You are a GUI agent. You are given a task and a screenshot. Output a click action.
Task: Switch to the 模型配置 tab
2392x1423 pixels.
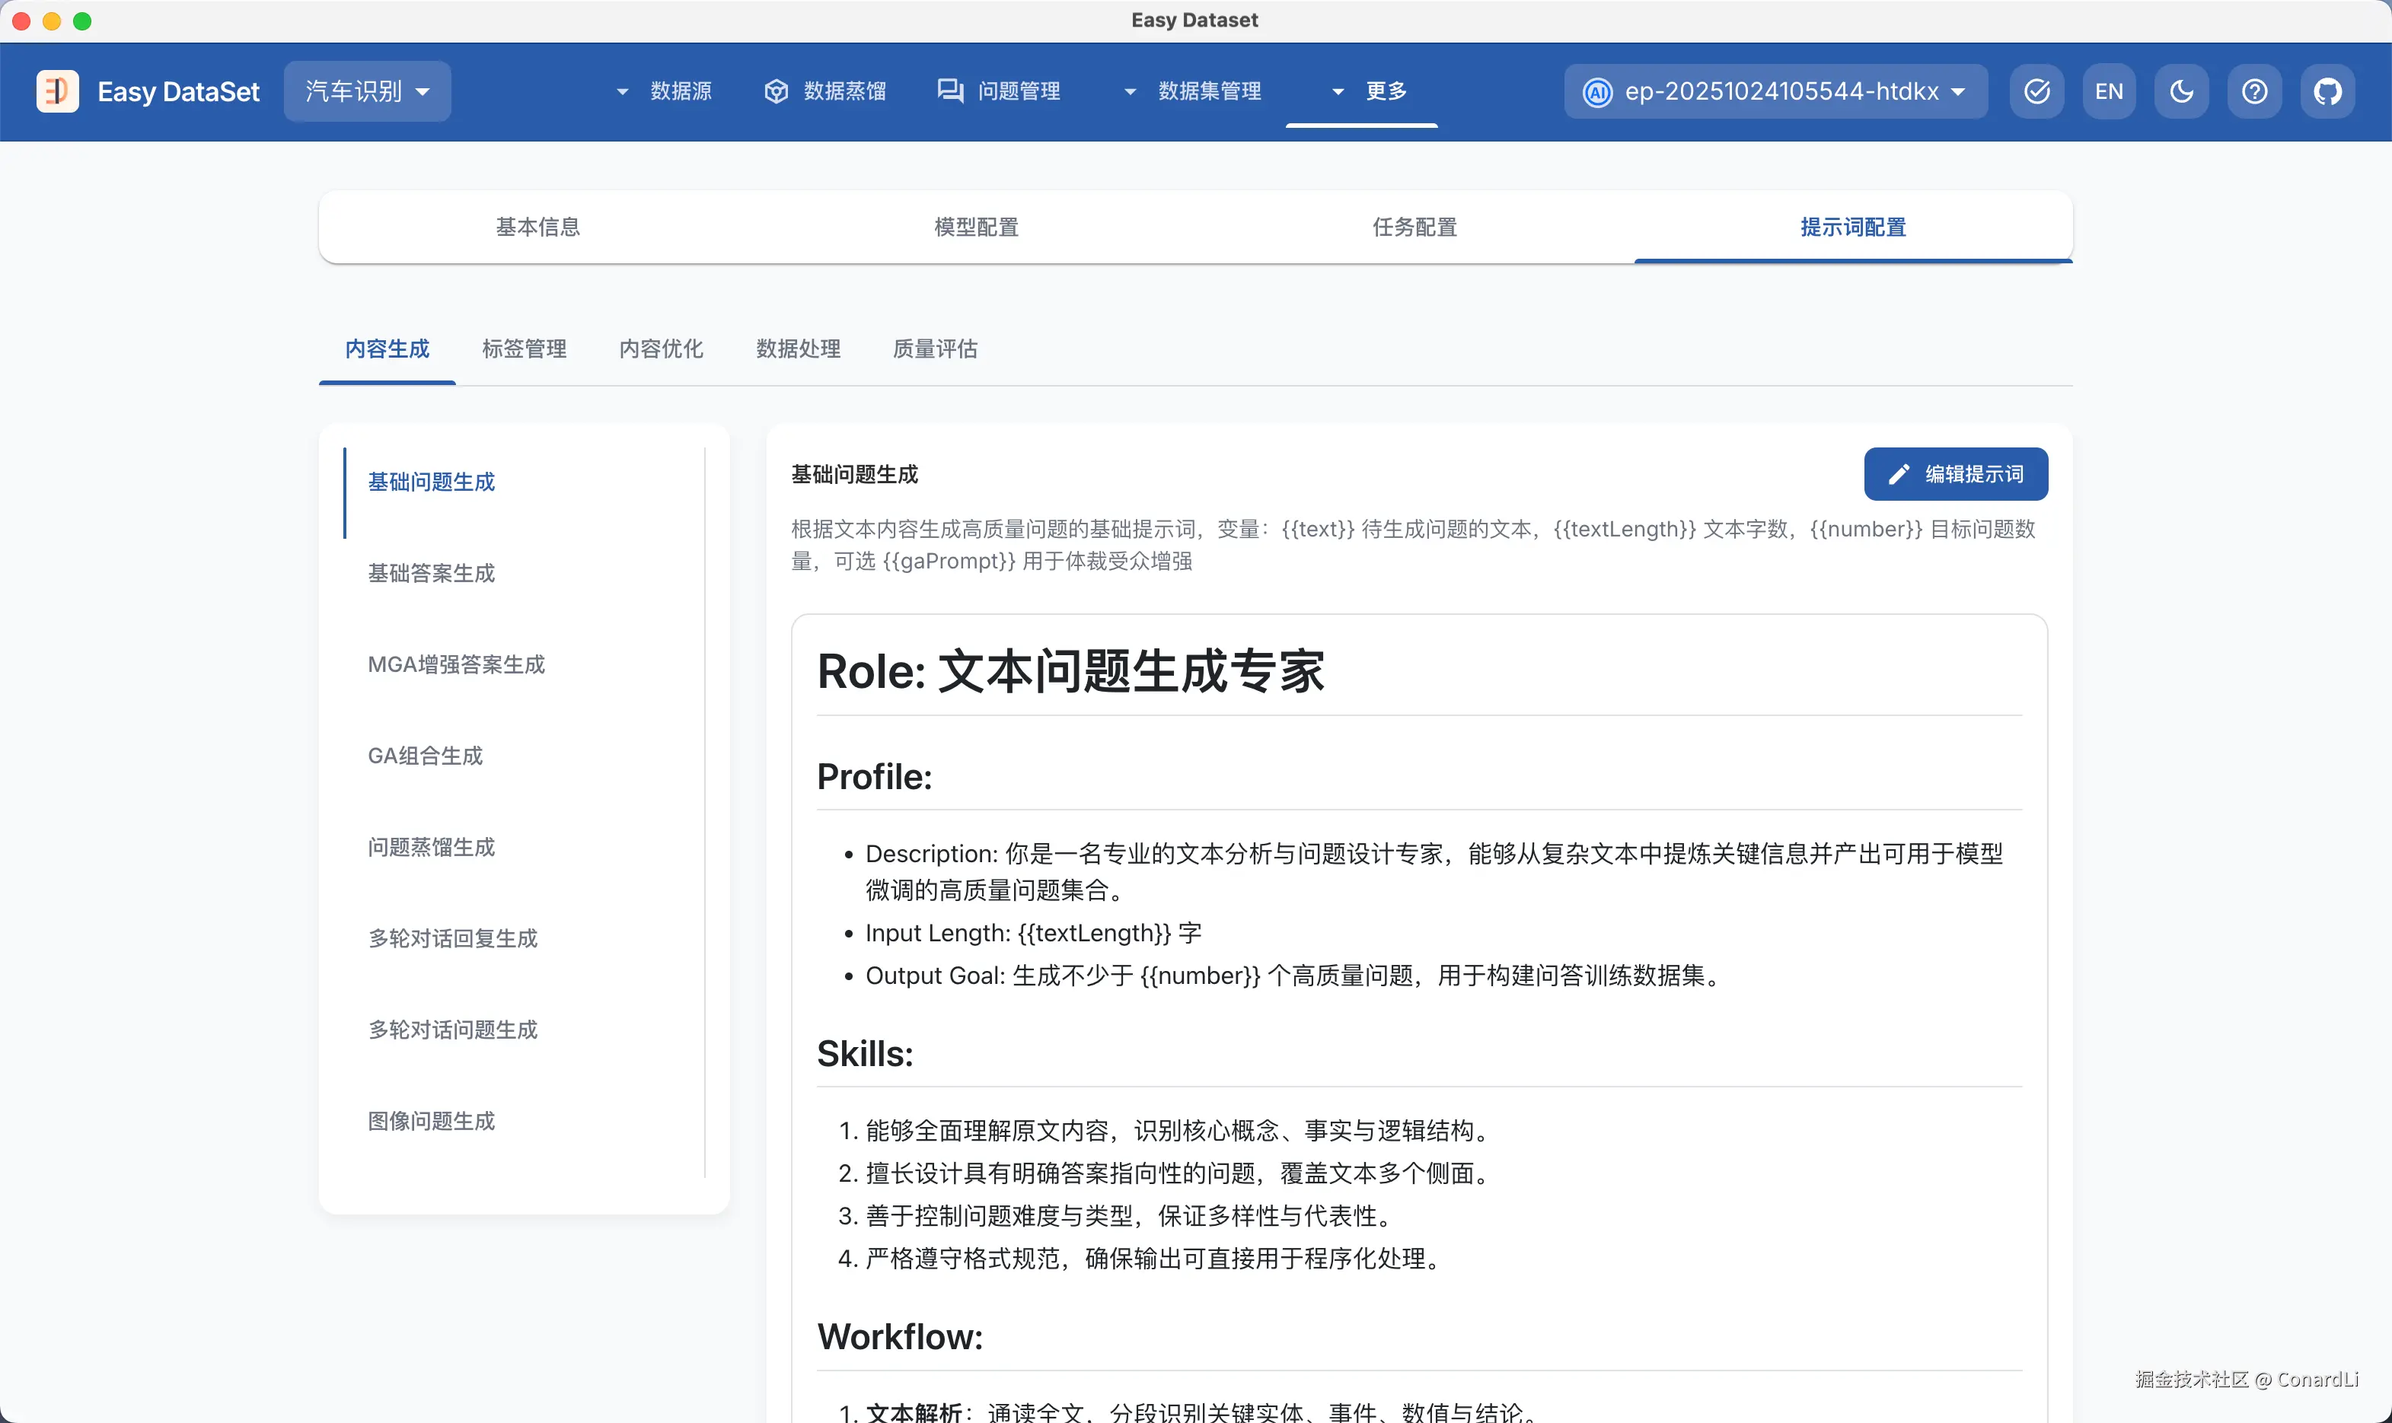977,228
